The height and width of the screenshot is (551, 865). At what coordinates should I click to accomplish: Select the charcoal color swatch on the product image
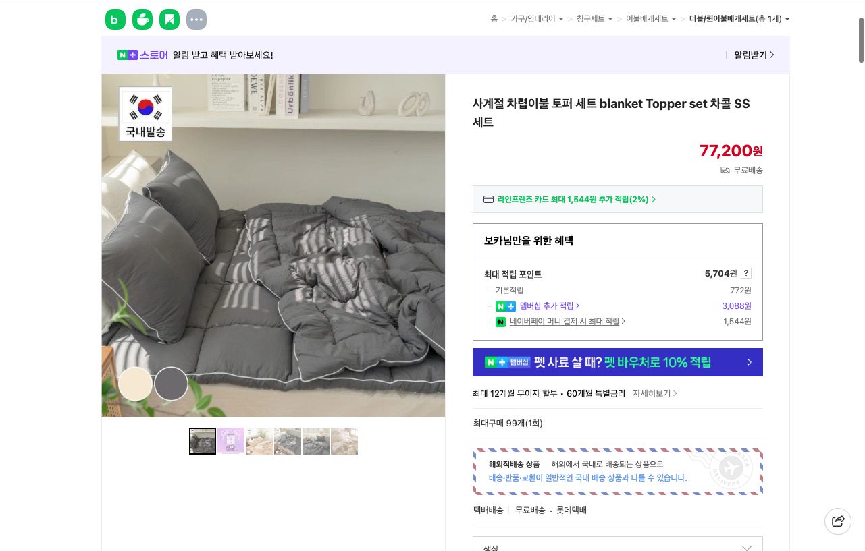click(171, 383)
